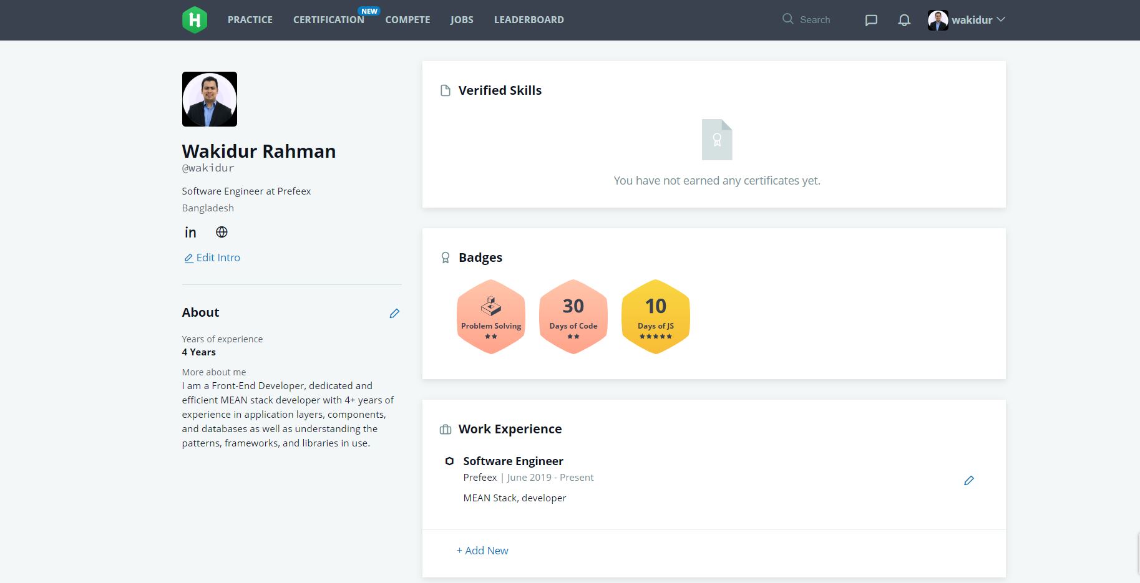Click the Software Engineer job title
Image resolution: width=1140 pixels, height=583 pixels.
click(x=514, y=461)
